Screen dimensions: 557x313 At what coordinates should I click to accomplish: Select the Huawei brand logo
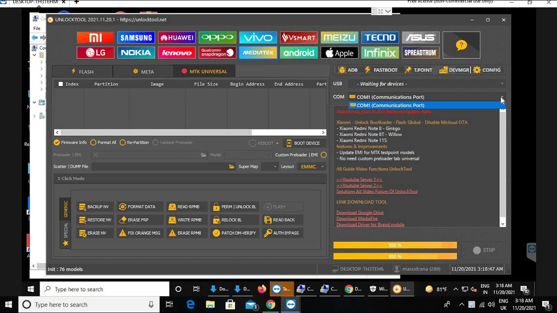click(177, 37)
